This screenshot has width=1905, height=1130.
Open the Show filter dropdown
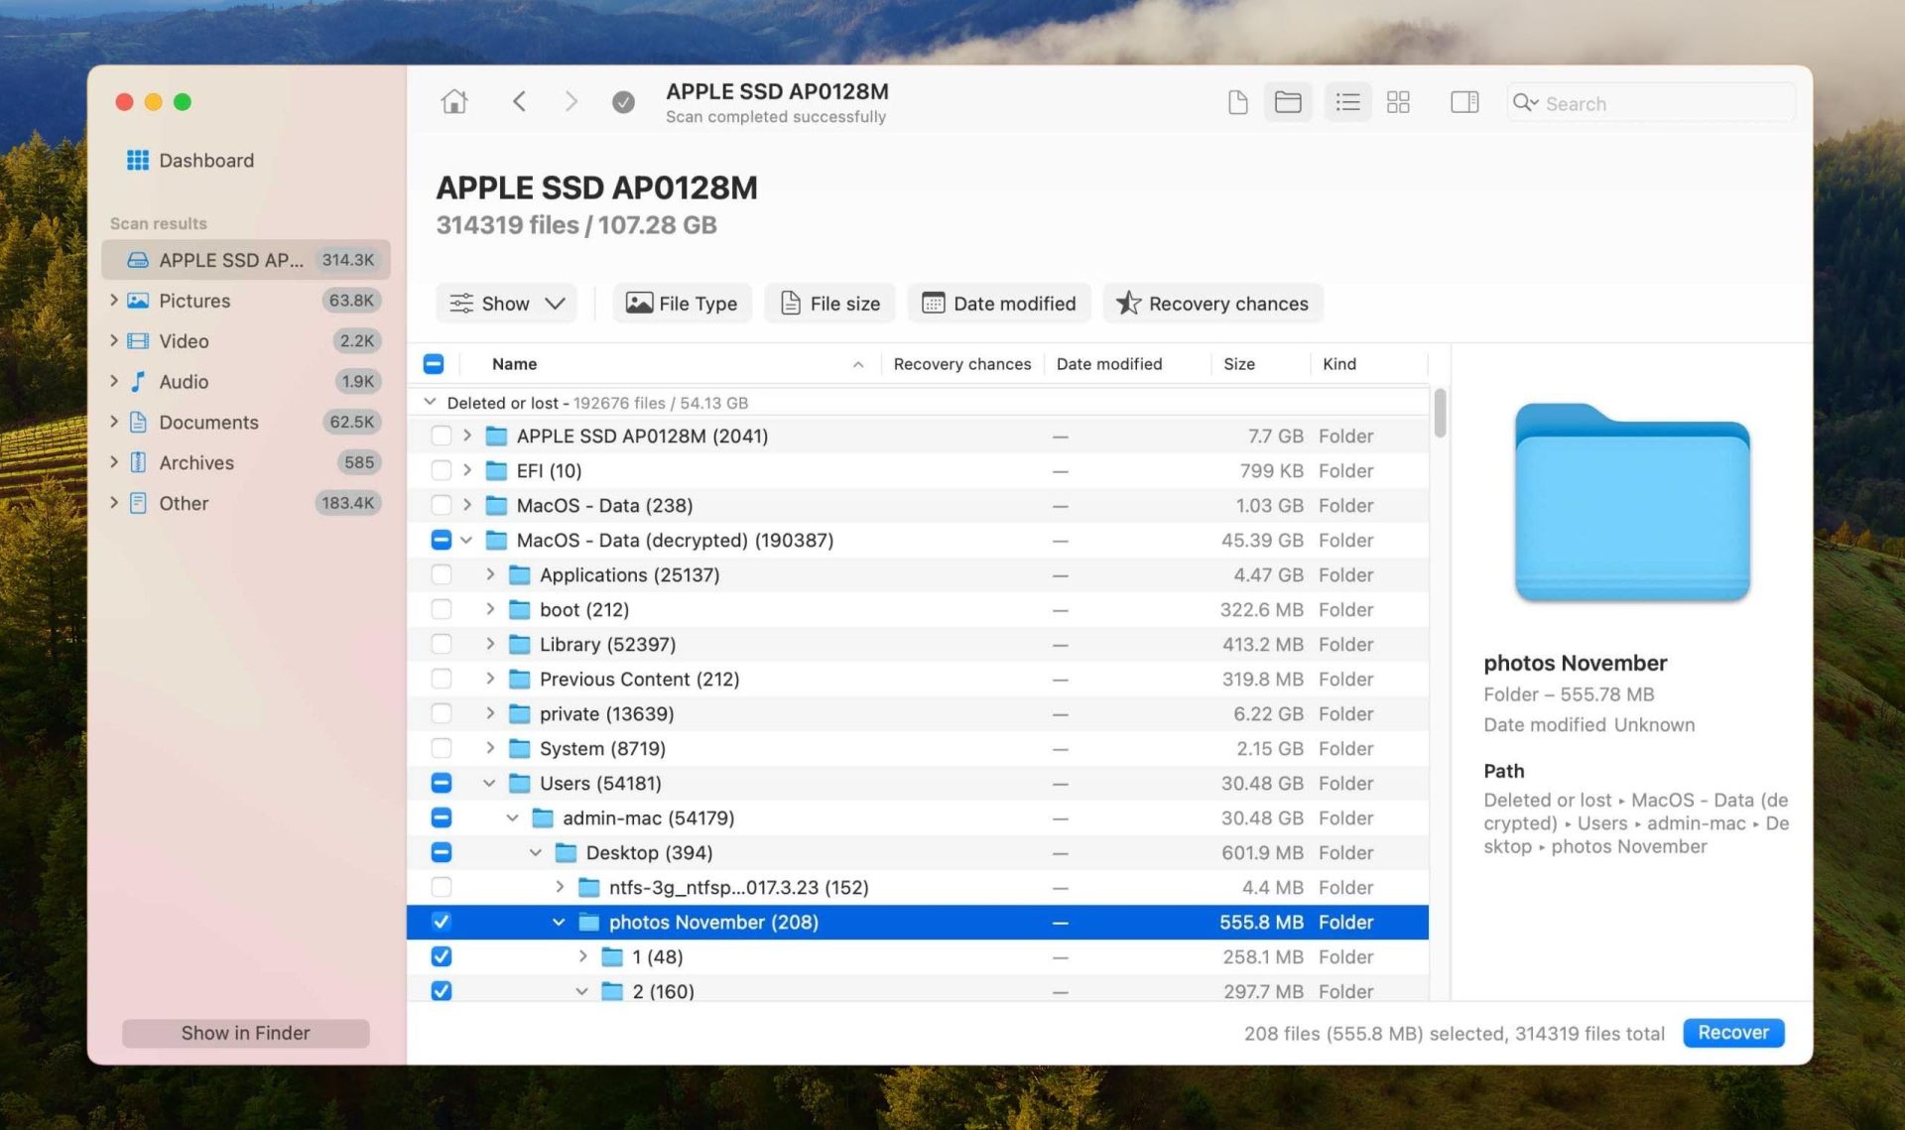click(x=506, y=303)
